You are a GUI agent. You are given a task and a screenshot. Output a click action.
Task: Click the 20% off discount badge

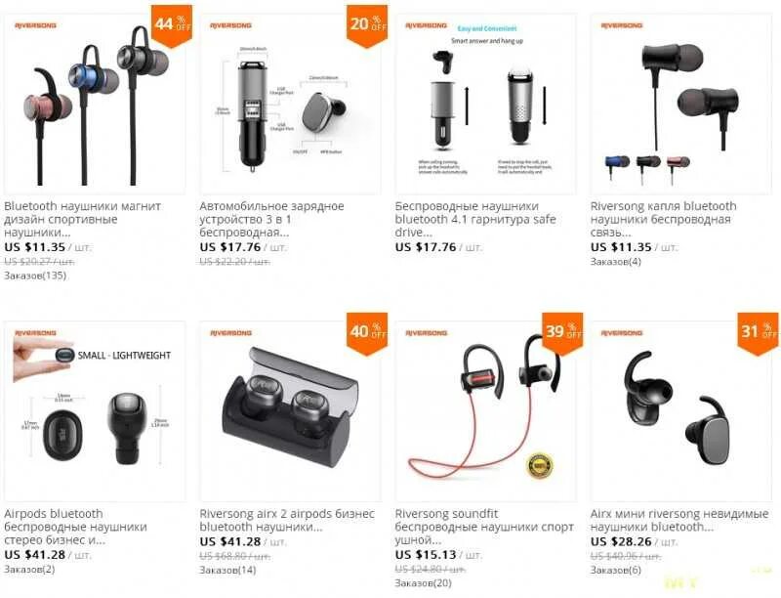pos(367,26)
